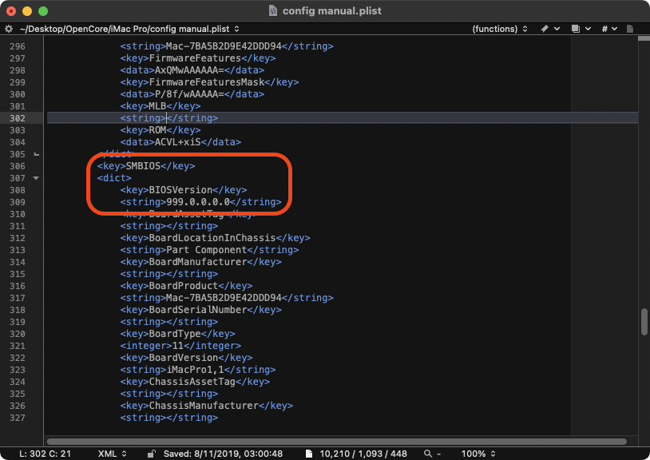Click line number 327 in the gutter

point(18,418)
